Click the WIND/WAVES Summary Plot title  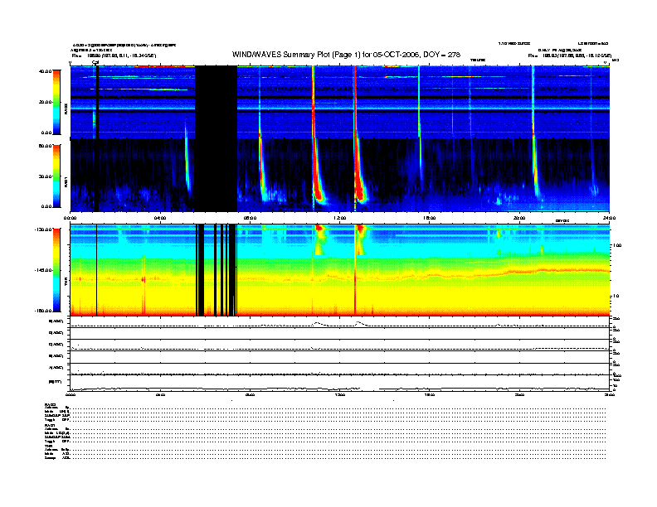(x=346, y=55)
